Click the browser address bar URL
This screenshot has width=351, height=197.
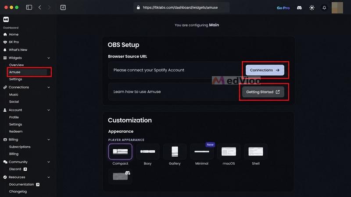pyautogui.click(x=180, y=7)
